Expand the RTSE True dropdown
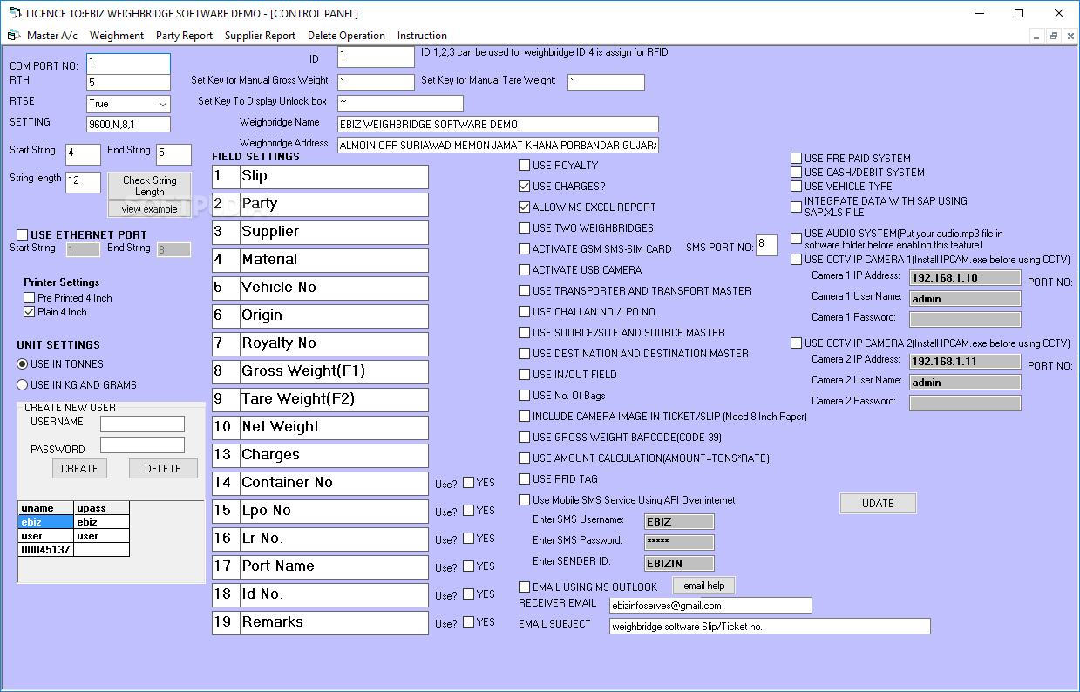Screen dimensions: 1080x692 coord(161,104)
